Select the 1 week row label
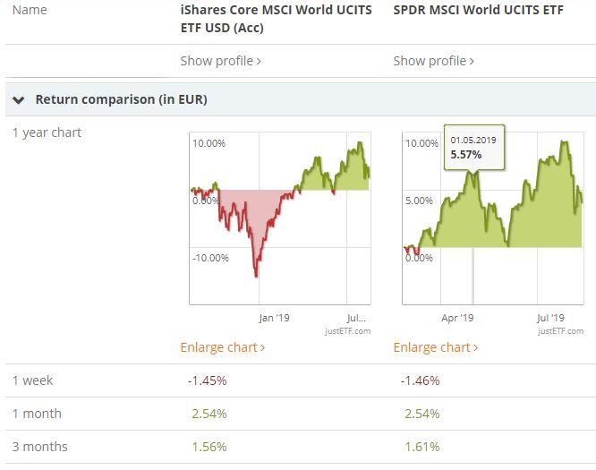 click(32, 380)
